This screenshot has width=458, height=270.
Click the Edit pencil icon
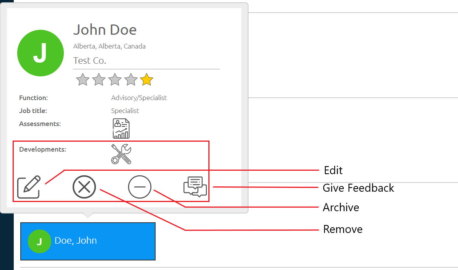pos(29,187)
